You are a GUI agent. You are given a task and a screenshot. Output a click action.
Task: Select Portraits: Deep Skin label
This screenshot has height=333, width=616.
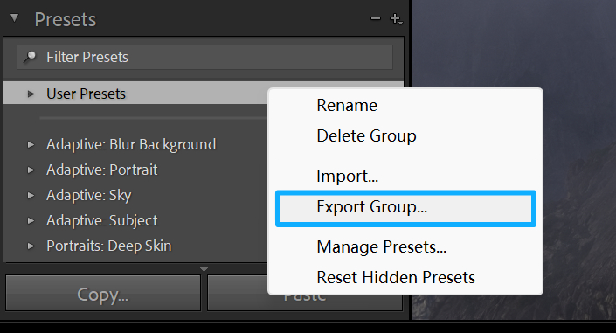[109, 246]
